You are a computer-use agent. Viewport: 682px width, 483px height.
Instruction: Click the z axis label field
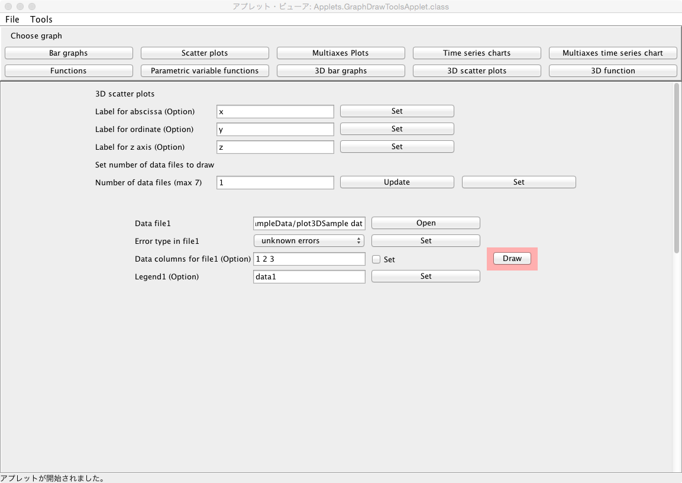click(x=275, y=147)
